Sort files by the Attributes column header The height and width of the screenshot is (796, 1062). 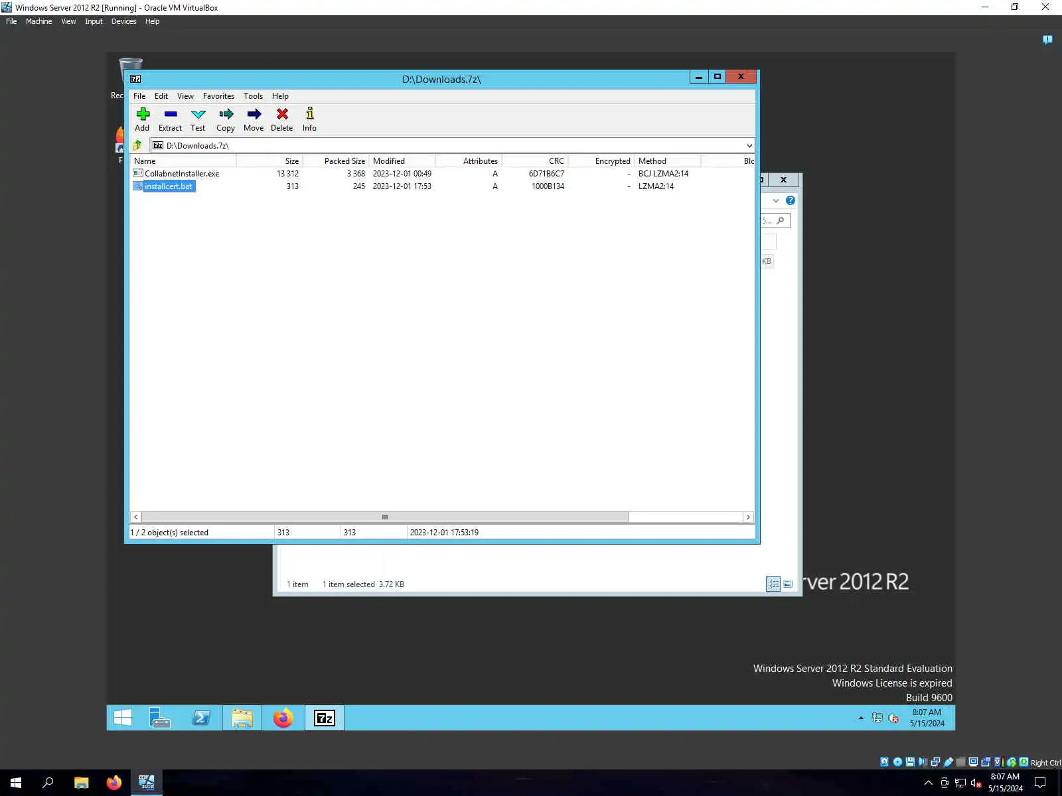(x=469, y=161)
